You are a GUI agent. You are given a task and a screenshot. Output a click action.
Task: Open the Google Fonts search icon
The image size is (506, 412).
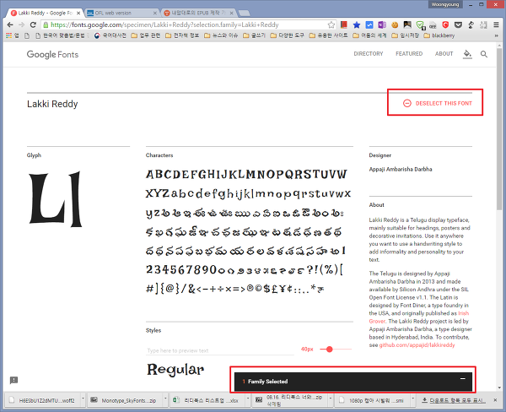[x=484, y=54]
